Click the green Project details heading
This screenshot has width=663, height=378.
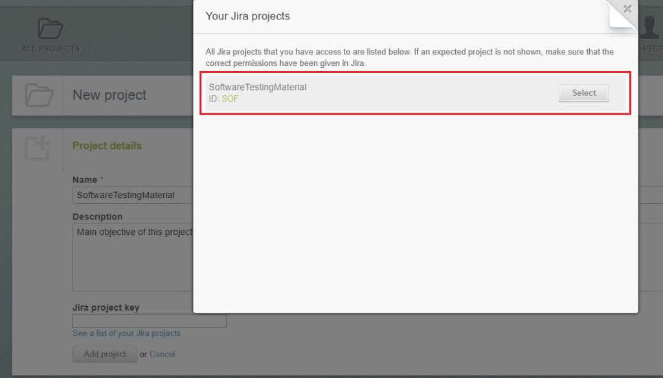(x=107, y=146)
